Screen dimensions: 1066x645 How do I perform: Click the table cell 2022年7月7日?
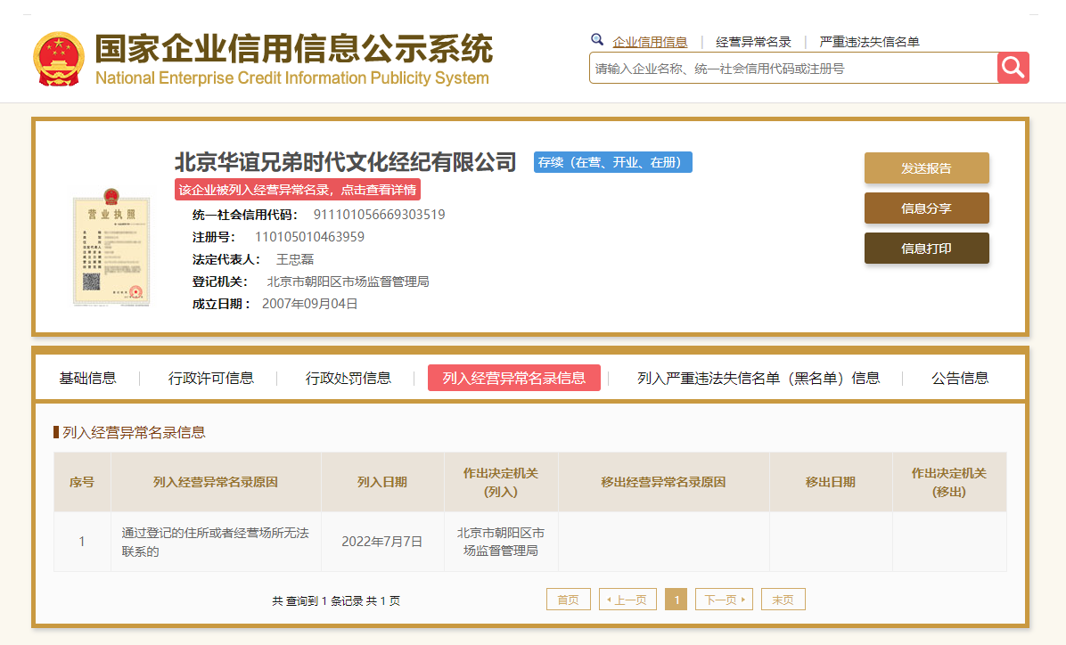click(x=382, y=541)
